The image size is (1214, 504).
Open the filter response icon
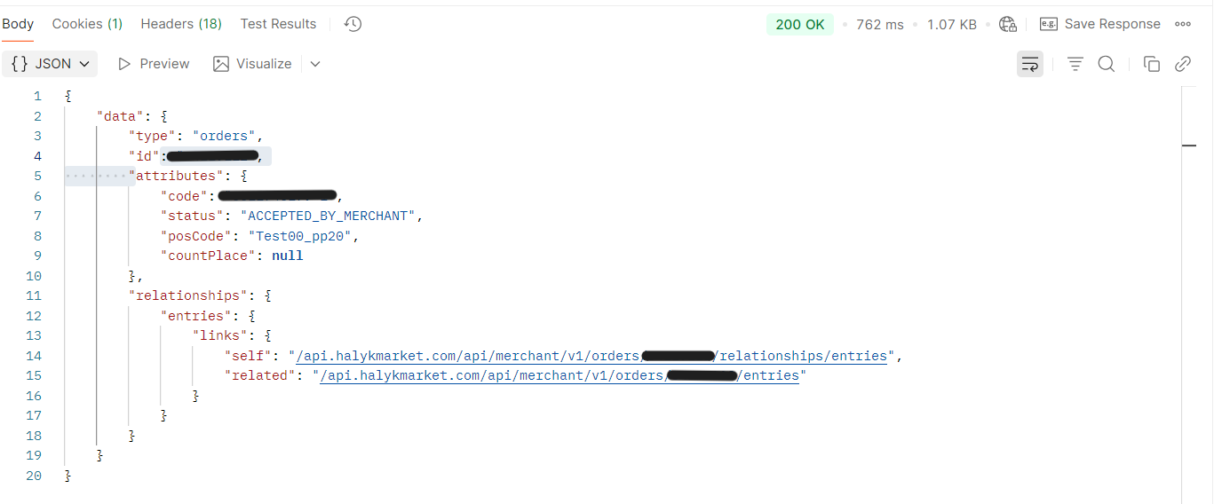[1075, 64]
